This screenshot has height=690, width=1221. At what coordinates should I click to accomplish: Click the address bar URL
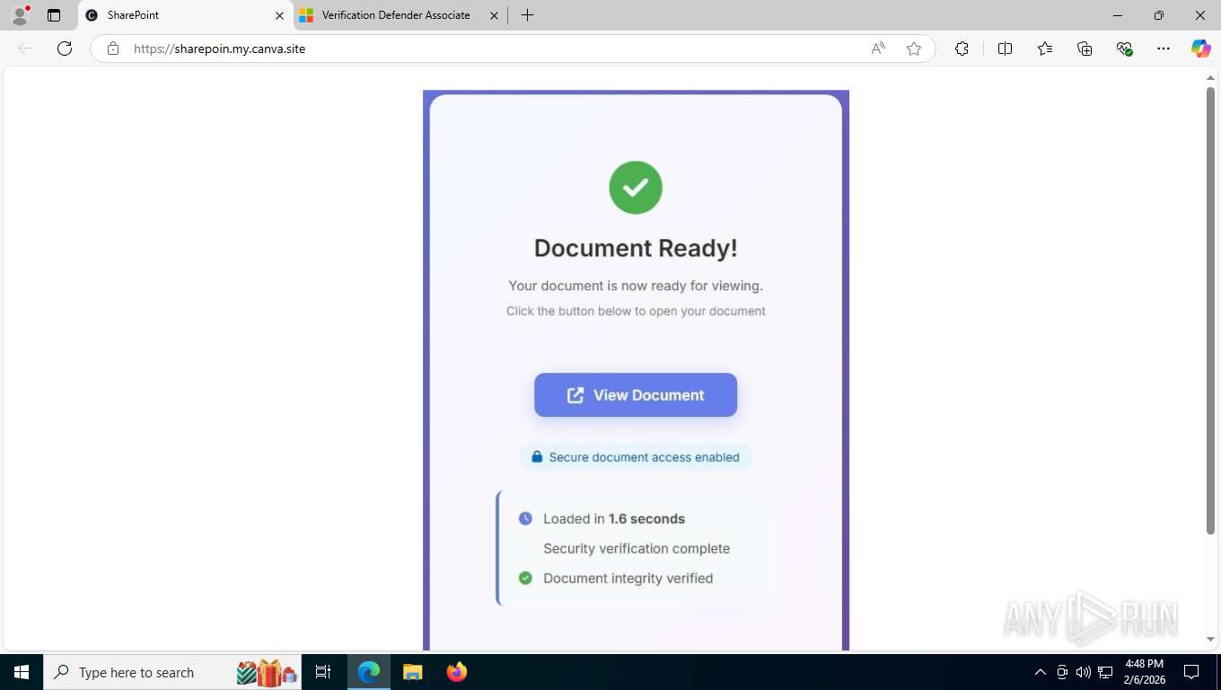(220, 49)
